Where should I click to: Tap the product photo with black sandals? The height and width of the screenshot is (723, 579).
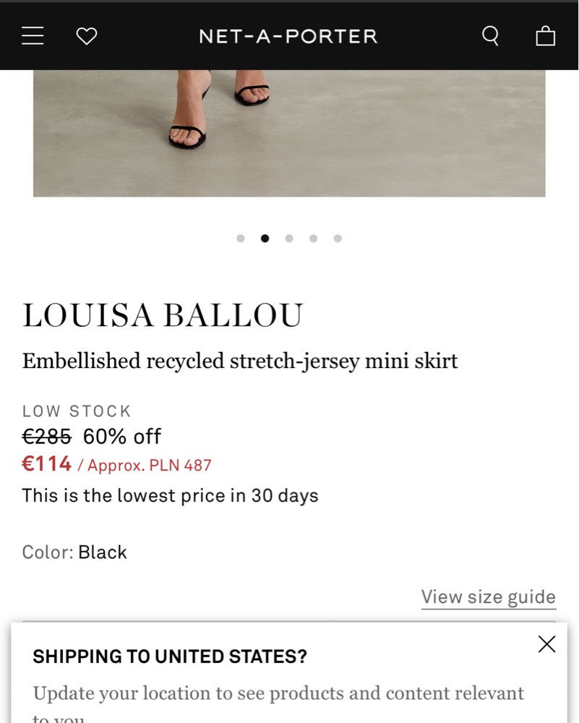[289, 133]
